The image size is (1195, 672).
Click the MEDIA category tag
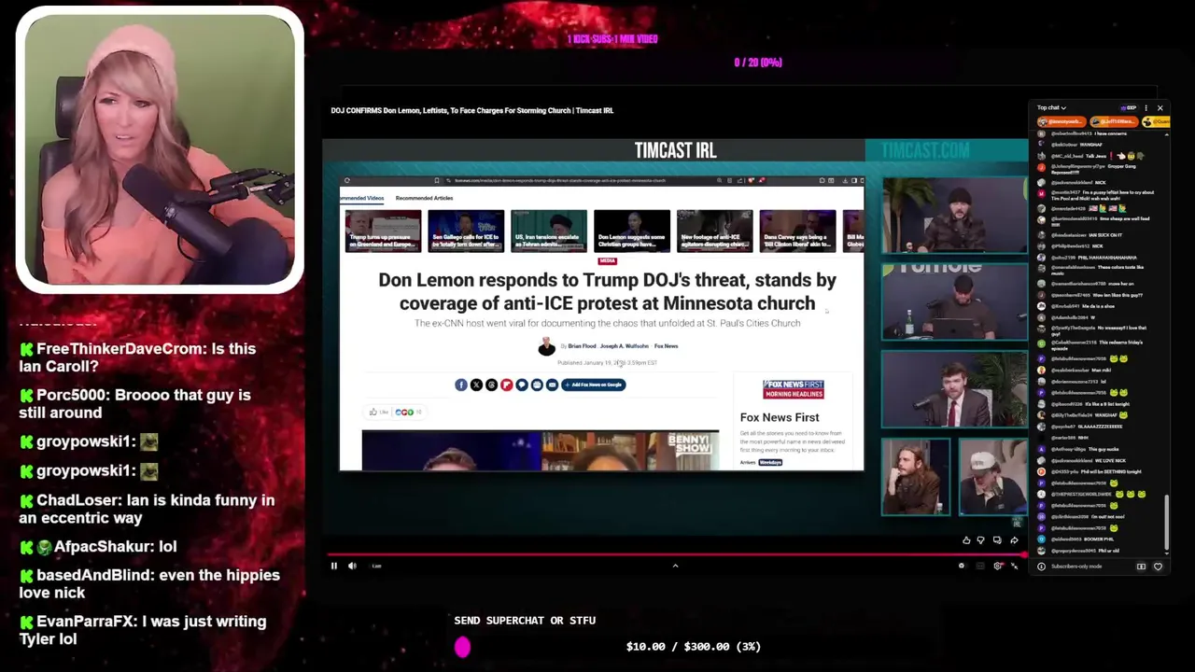click(x=607, y=261)
